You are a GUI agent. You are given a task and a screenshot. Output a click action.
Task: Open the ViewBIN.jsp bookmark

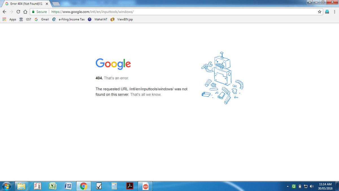tap(122, 20)
